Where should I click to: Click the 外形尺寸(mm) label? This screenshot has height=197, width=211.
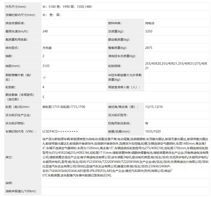coord(16,7)
